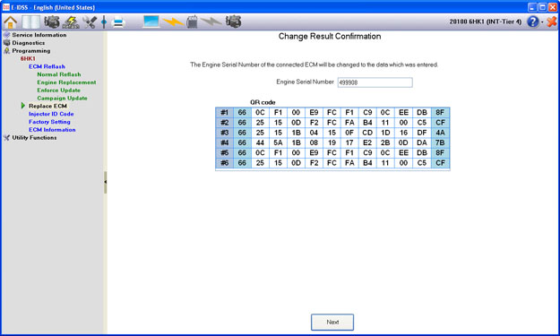Select the laptop computer connection icon
The image size is (560, 336).
pyautogui.click(x=151, y=22)
